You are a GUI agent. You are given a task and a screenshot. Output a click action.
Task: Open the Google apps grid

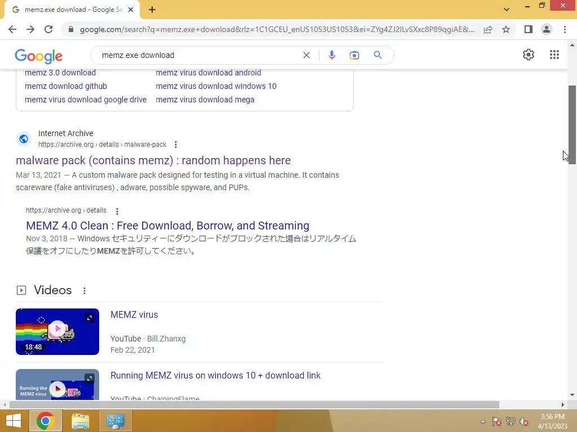click(554, 55)
